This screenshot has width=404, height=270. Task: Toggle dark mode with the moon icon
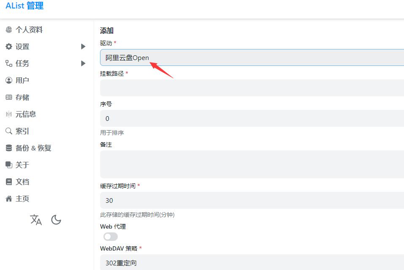pos(56,220)
